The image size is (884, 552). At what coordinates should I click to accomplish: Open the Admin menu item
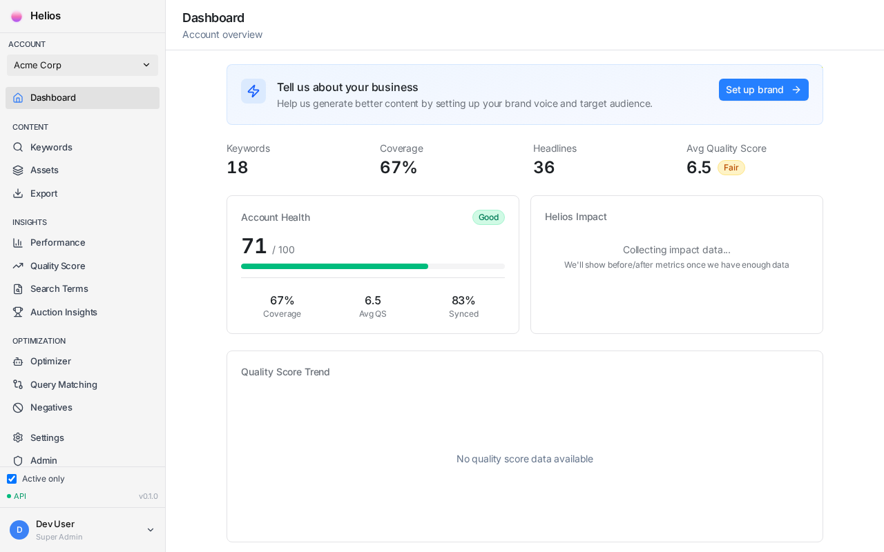44,460
